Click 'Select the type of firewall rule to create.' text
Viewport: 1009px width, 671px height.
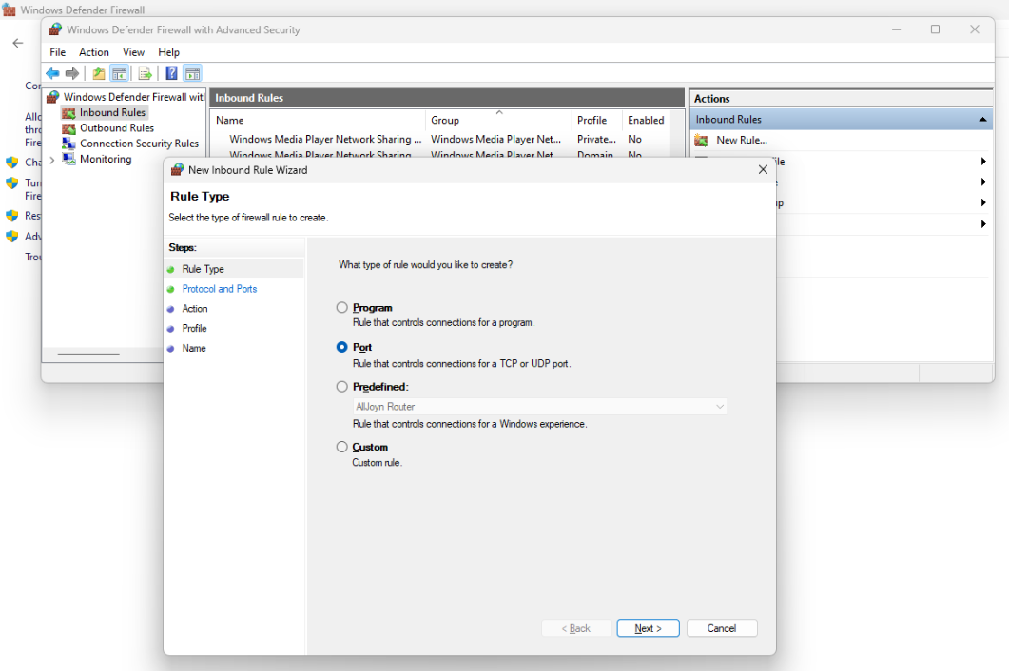coord(248,218)
